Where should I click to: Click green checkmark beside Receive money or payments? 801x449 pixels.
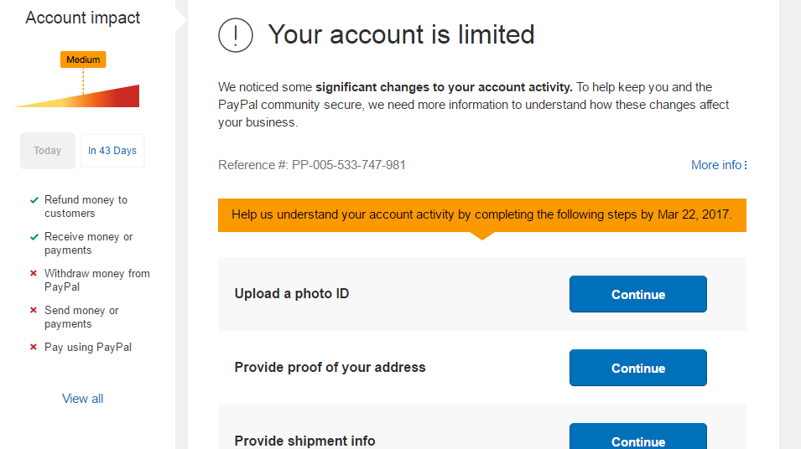(34, 237)
